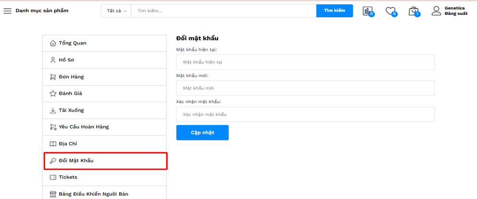Viewport: 477px width, 199px height.
Task: Click the home icon beside Tổng Quan
Action: [x=53, y=43]
